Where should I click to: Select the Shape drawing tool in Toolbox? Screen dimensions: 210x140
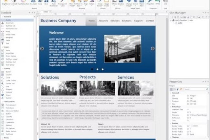pyautogui.click(x=8, y=95)
